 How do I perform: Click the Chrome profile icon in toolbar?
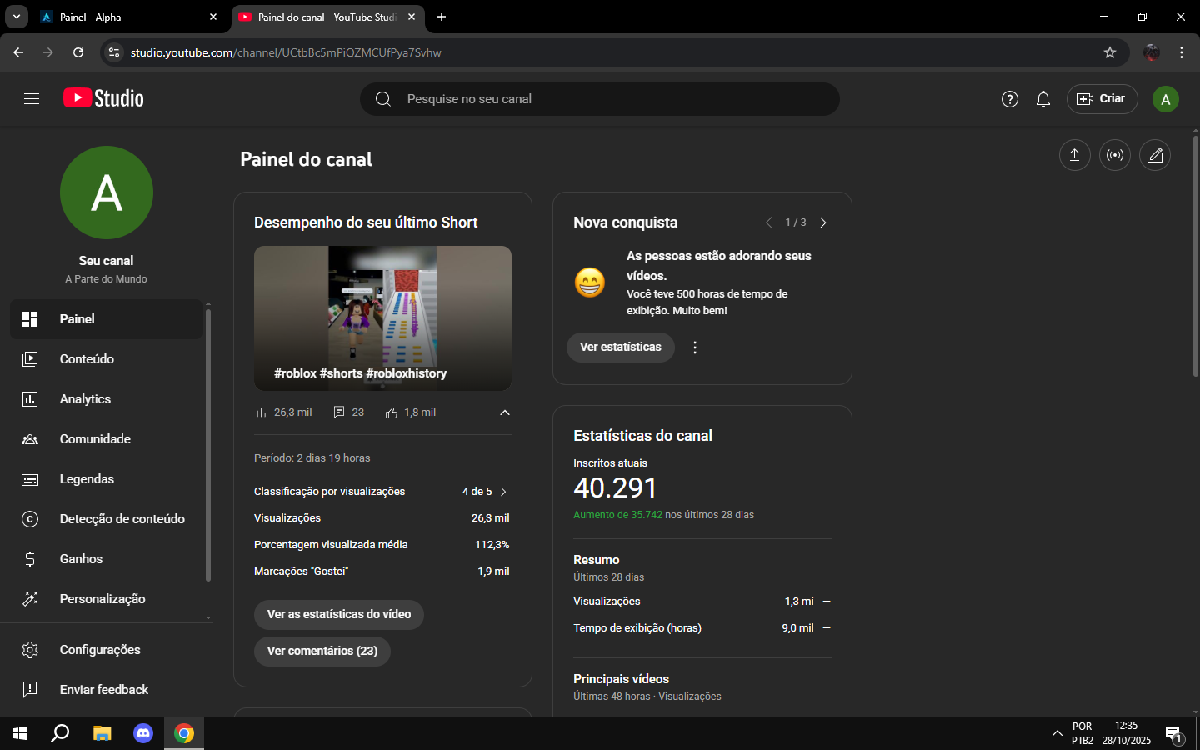pyautogui.click(x=1152, y=52)
